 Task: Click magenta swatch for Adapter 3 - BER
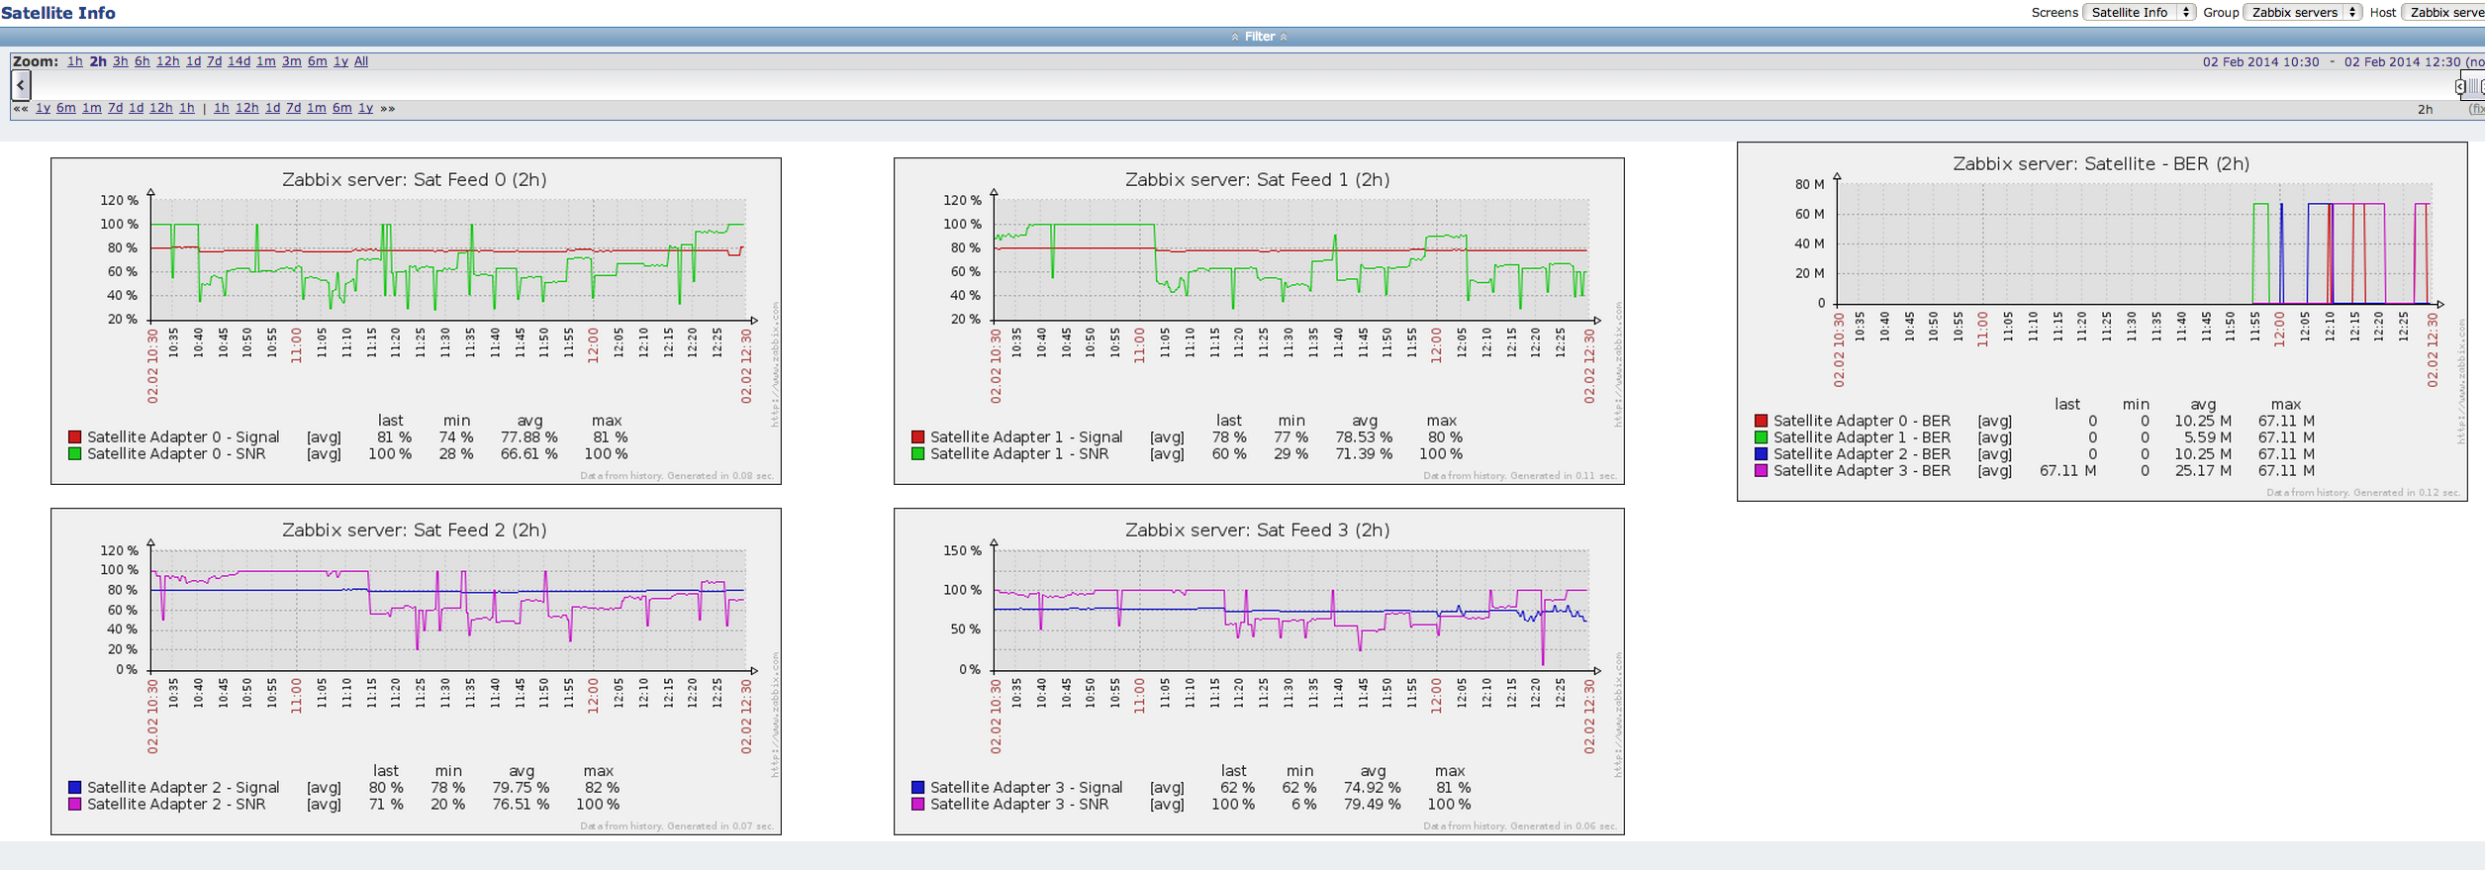point(1761,470)
